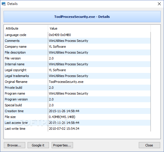Click WinUtilities Process Security beside Internal name
Image resolution: width=164 pixels, height=152 pixels.
coord(68,64)
